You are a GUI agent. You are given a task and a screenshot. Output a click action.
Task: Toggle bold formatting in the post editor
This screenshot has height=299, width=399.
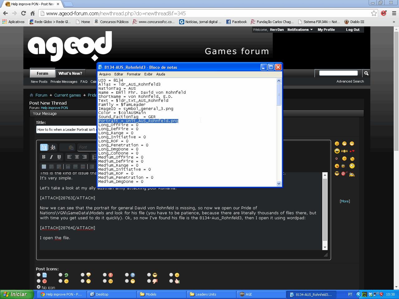coord(44,157)
